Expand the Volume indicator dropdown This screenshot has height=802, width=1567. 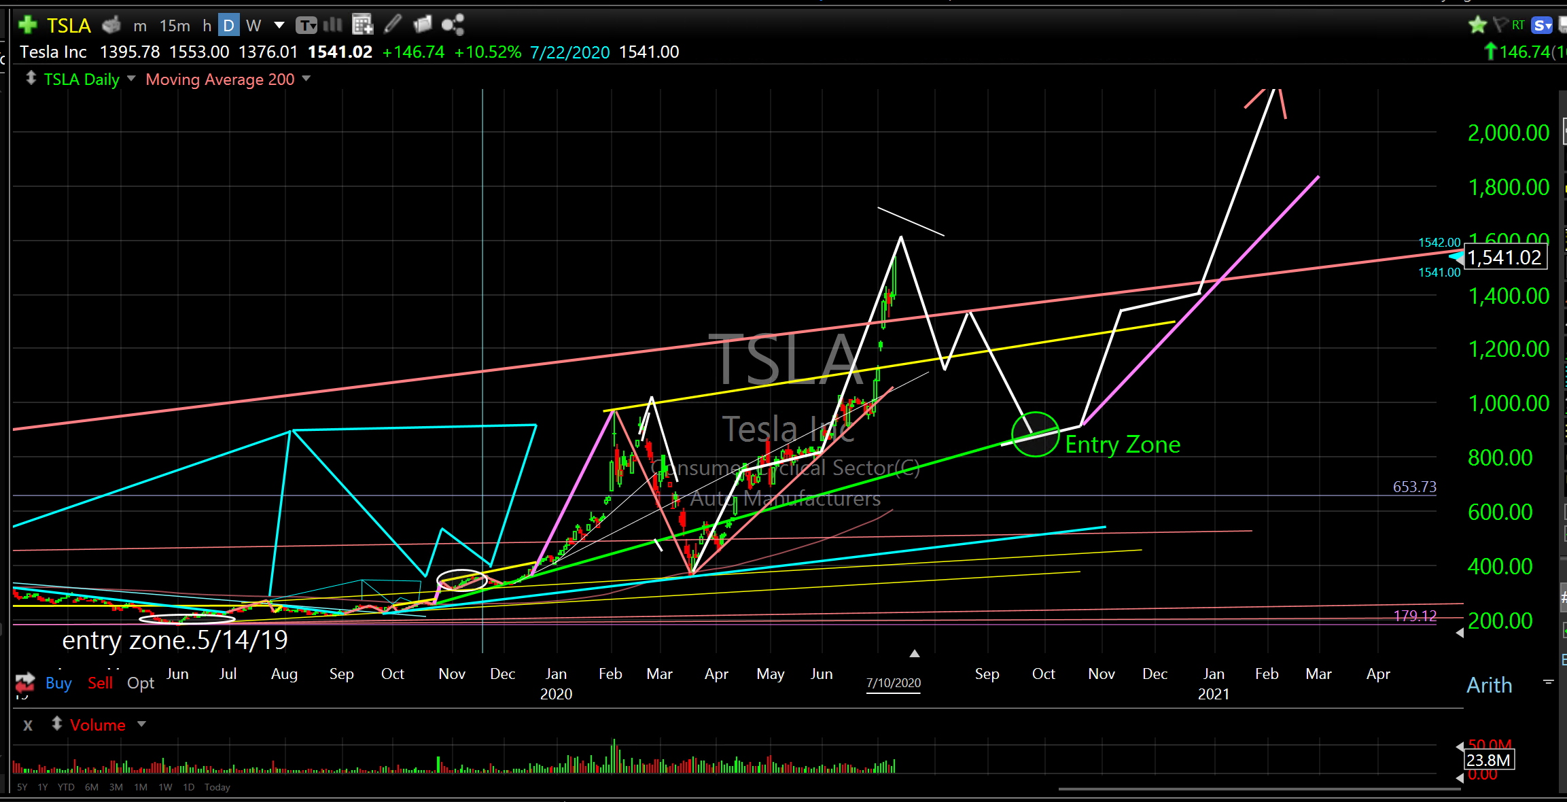(141, 725)
